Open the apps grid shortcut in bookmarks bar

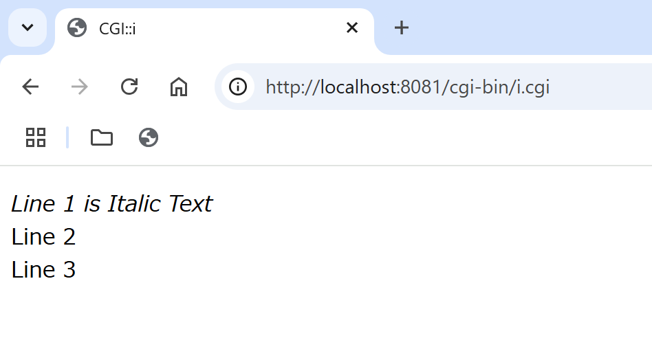pos(36,137)
